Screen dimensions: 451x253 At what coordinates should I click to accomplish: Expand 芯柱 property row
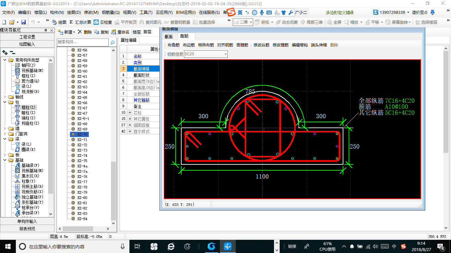coord(130,113)
